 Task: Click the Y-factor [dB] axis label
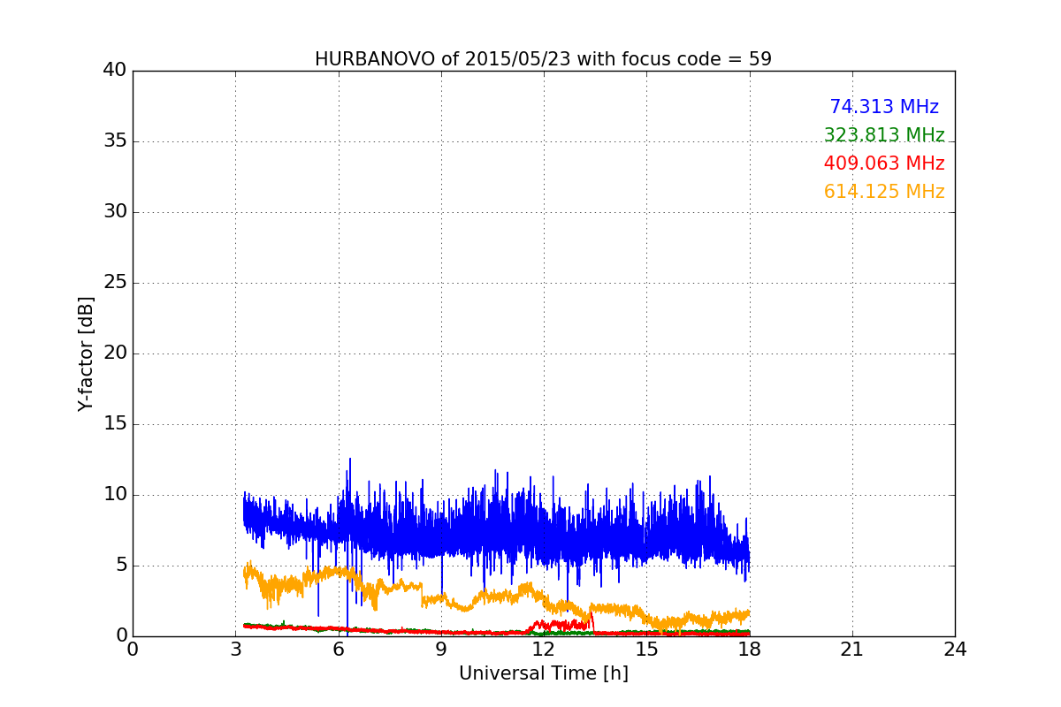point(86,353)
